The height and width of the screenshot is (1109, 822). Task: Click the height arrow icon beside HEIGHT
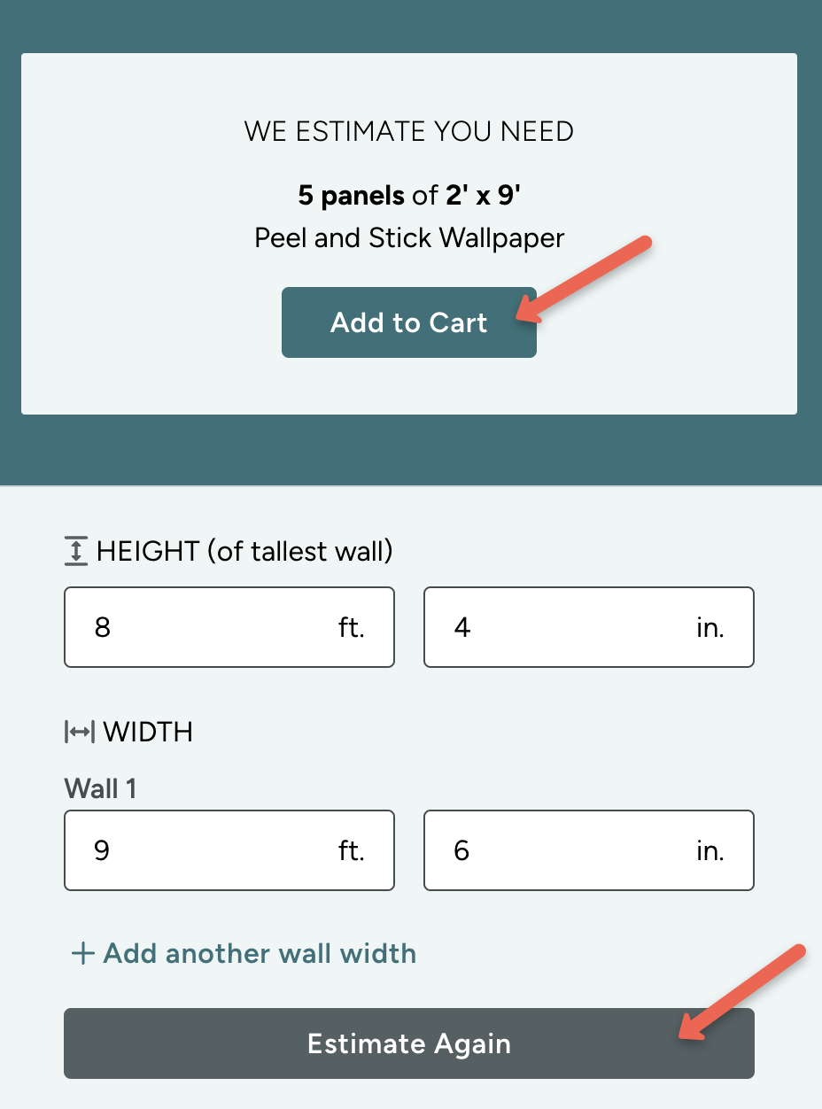(x=76, y=552)
